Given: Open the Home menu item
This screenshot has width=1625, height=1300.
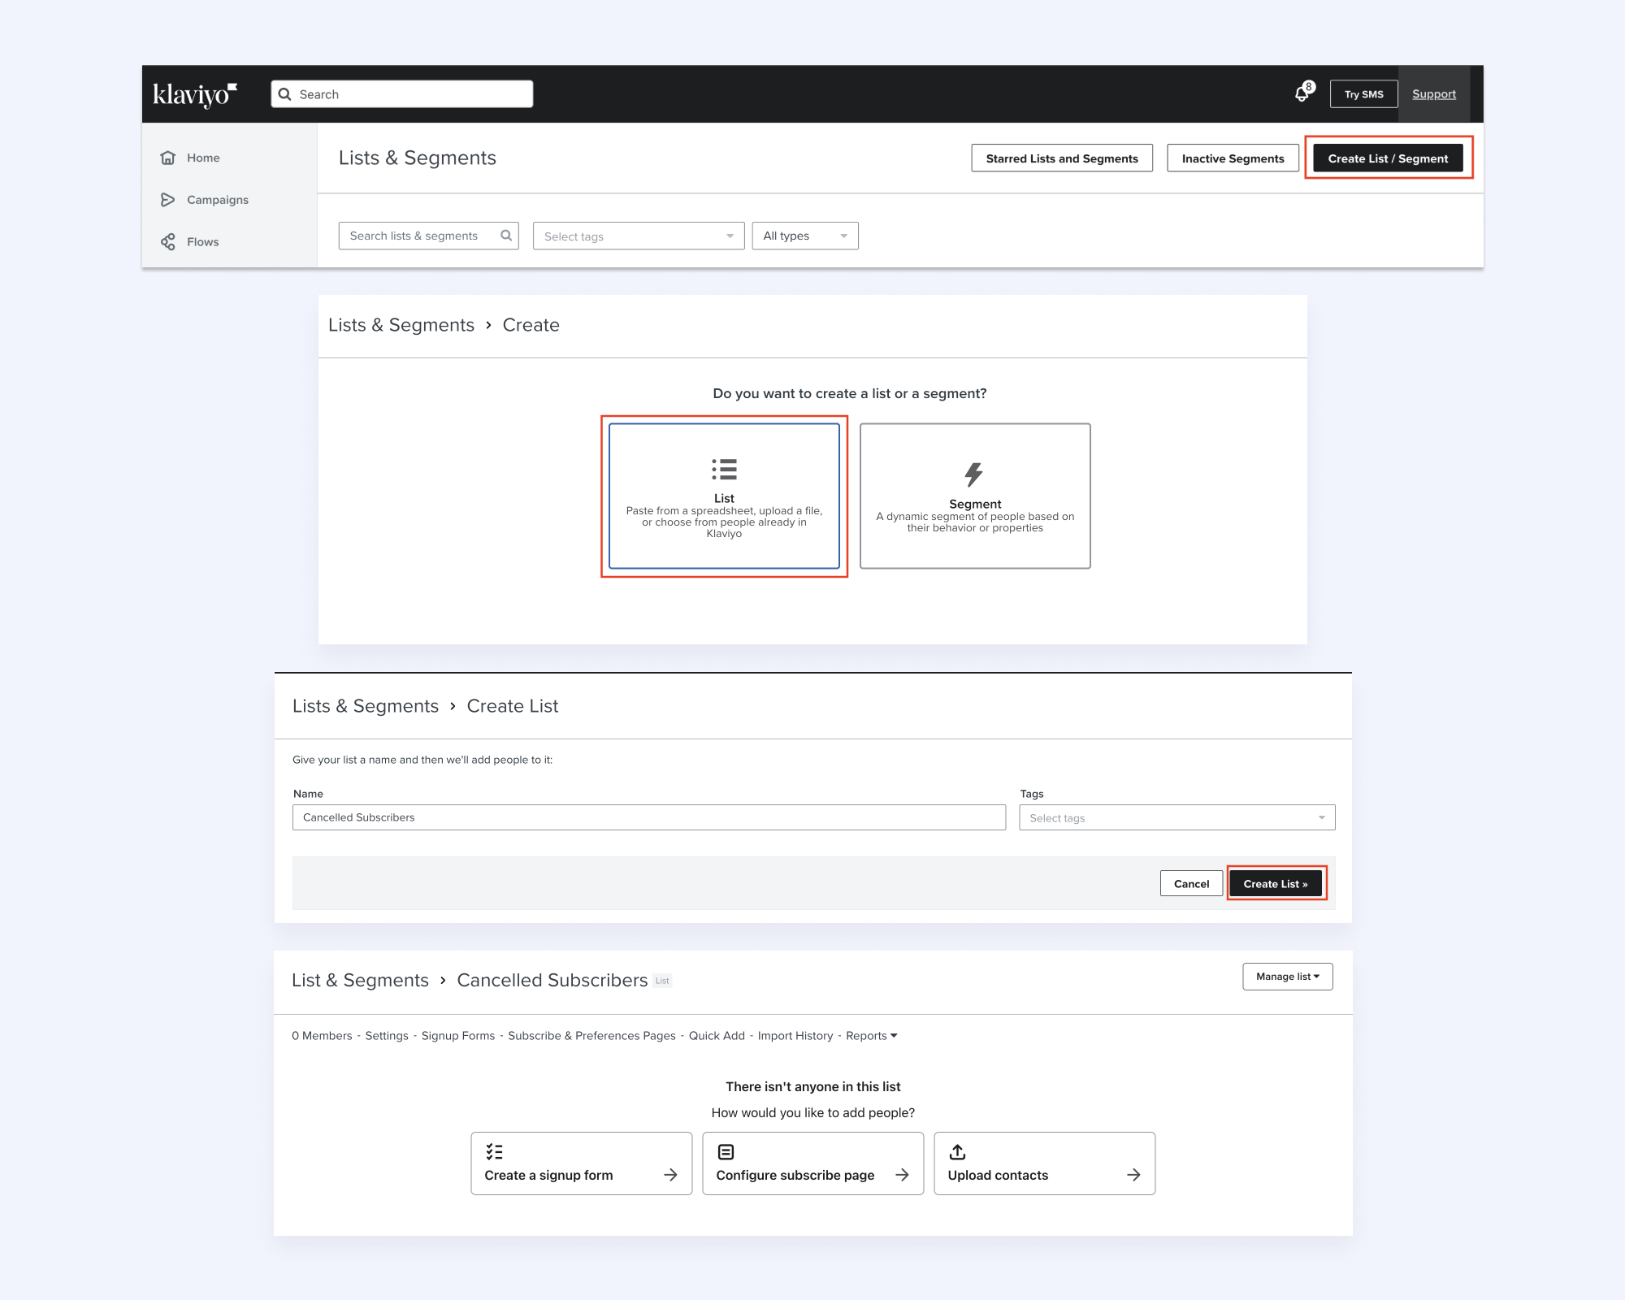Looking at the screenshot, I should [203, 158].
